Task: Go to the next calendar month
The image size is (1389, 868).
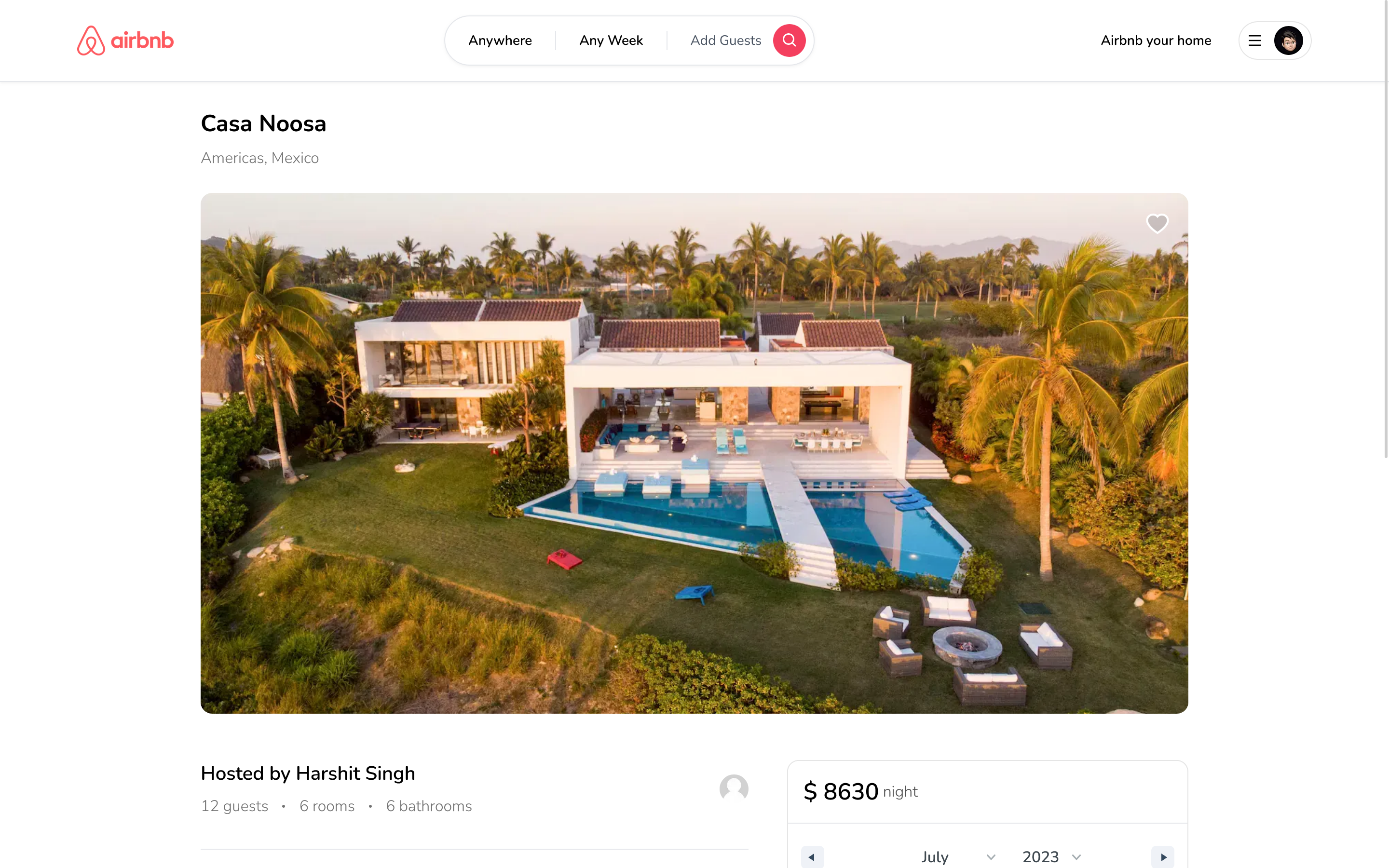Action: coord(1163,857)
